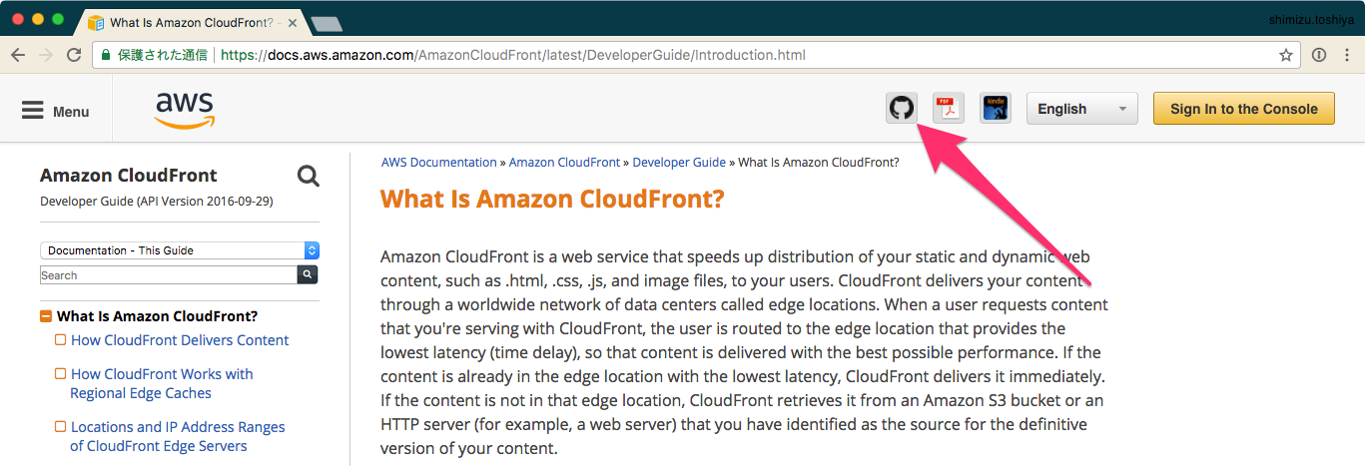Go to Developer Guide breadcrumb
1365x466 pixels.
(679, 163)
